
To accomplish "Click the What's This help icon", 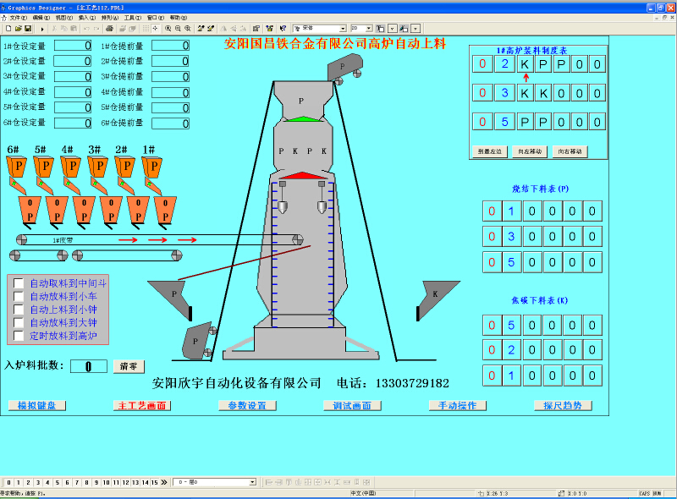I will [x=283, y=29].
